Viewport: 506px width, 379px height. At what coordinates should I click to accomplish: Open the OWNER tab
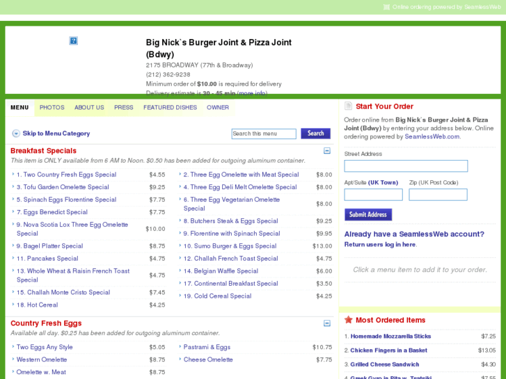click(218, 107)
